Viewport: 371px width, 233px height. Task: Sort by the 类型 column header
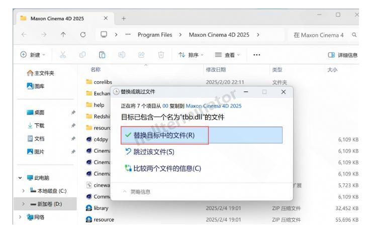click(277, 69)
